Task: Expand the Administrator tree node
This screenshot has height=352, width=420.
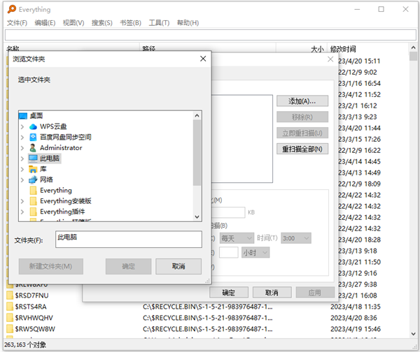Action: pyautogui.click(x=22, y=148)
